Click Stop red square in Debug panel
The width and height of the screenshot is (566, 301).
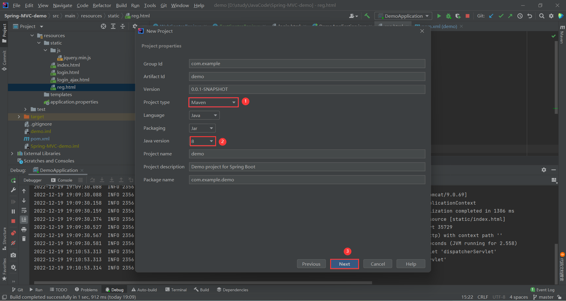coord(13,221)
